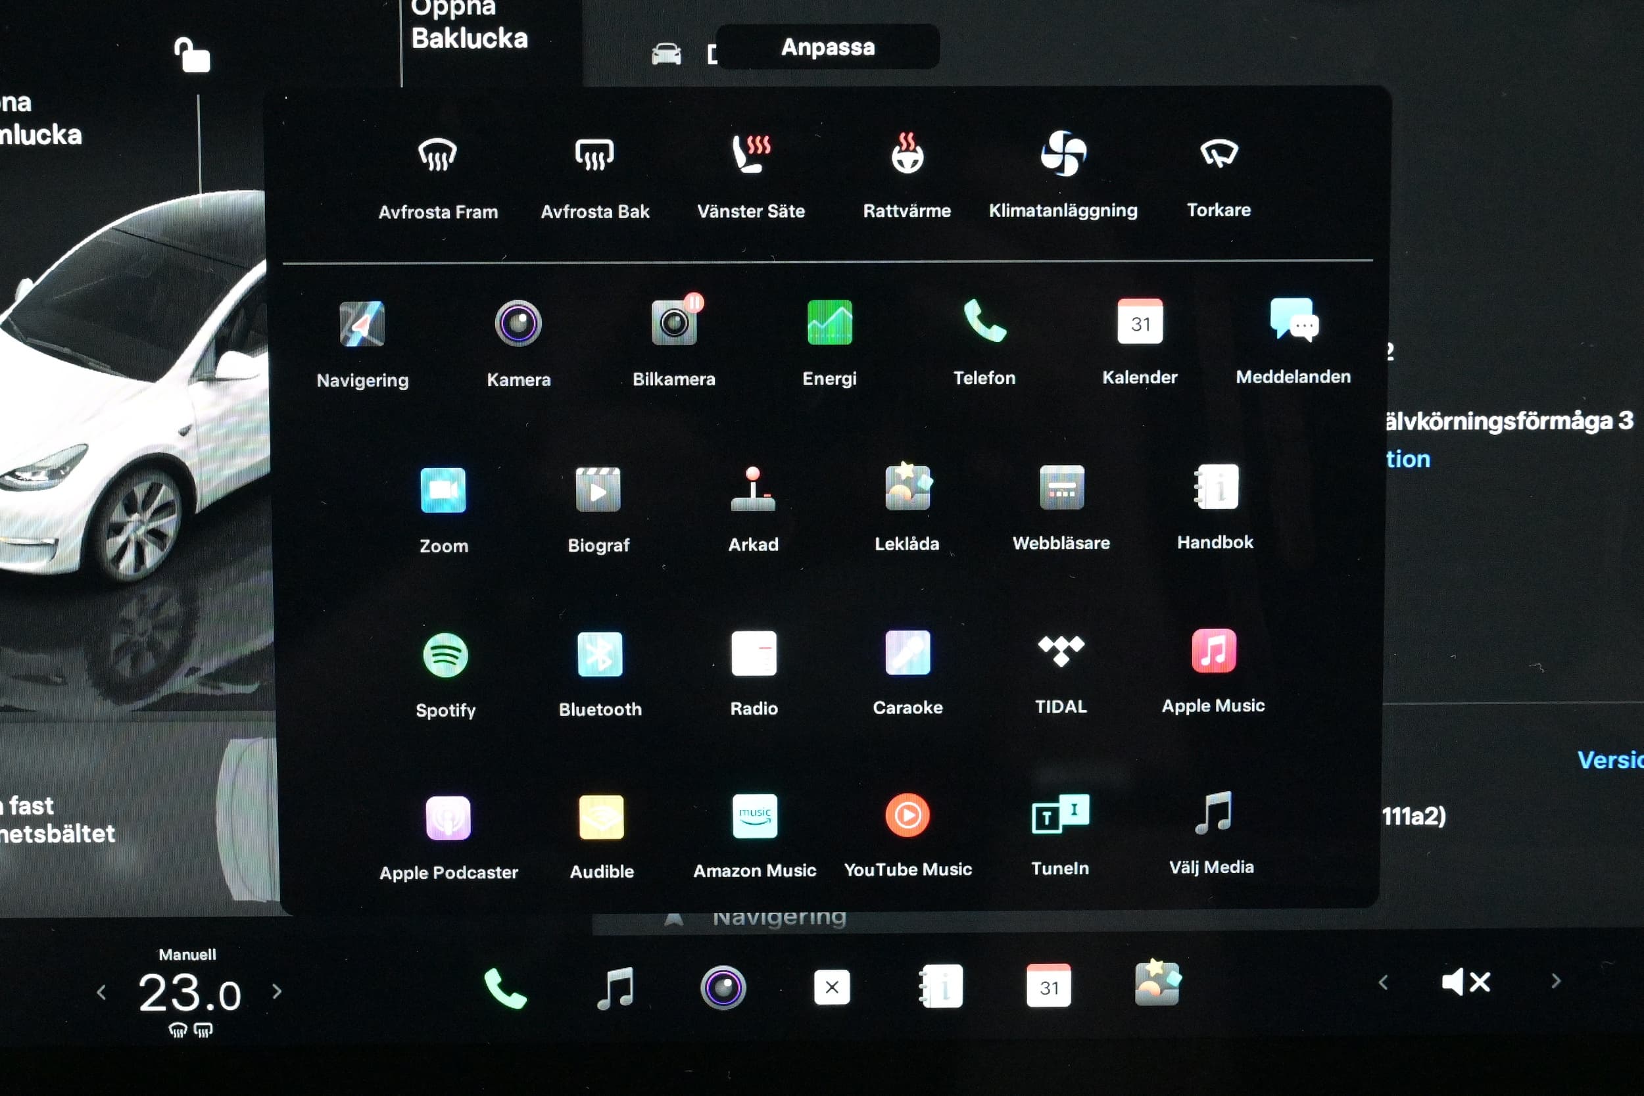
Task: Open the Arkad games app
Action: (753, 489)
